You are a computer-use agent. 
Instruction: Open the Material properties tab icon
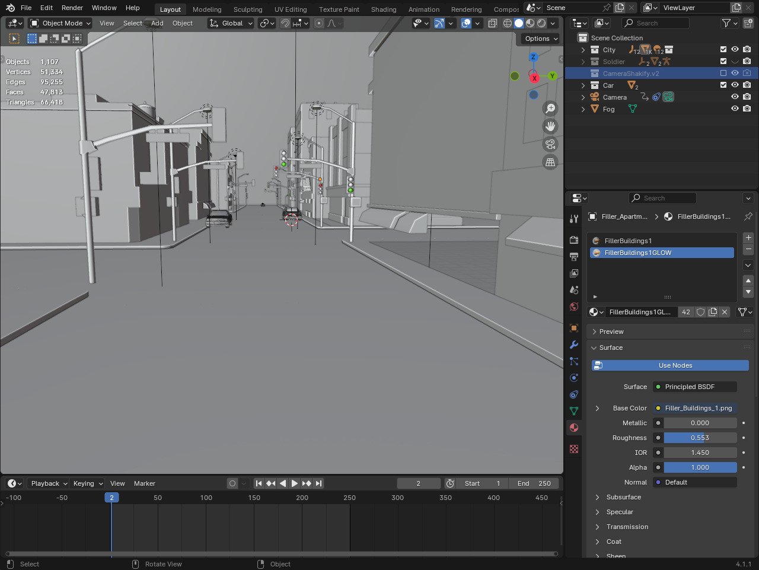point(573,428)
